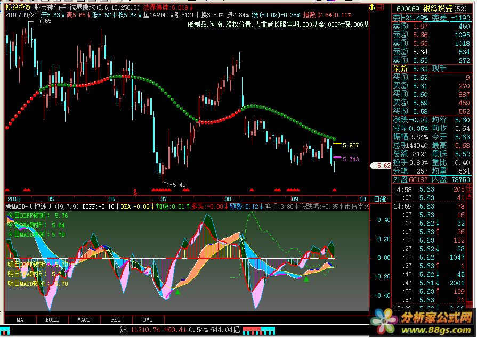Click the 买① 5.62 bid row
Screen dimensions: 477x338
pos(431,78)
